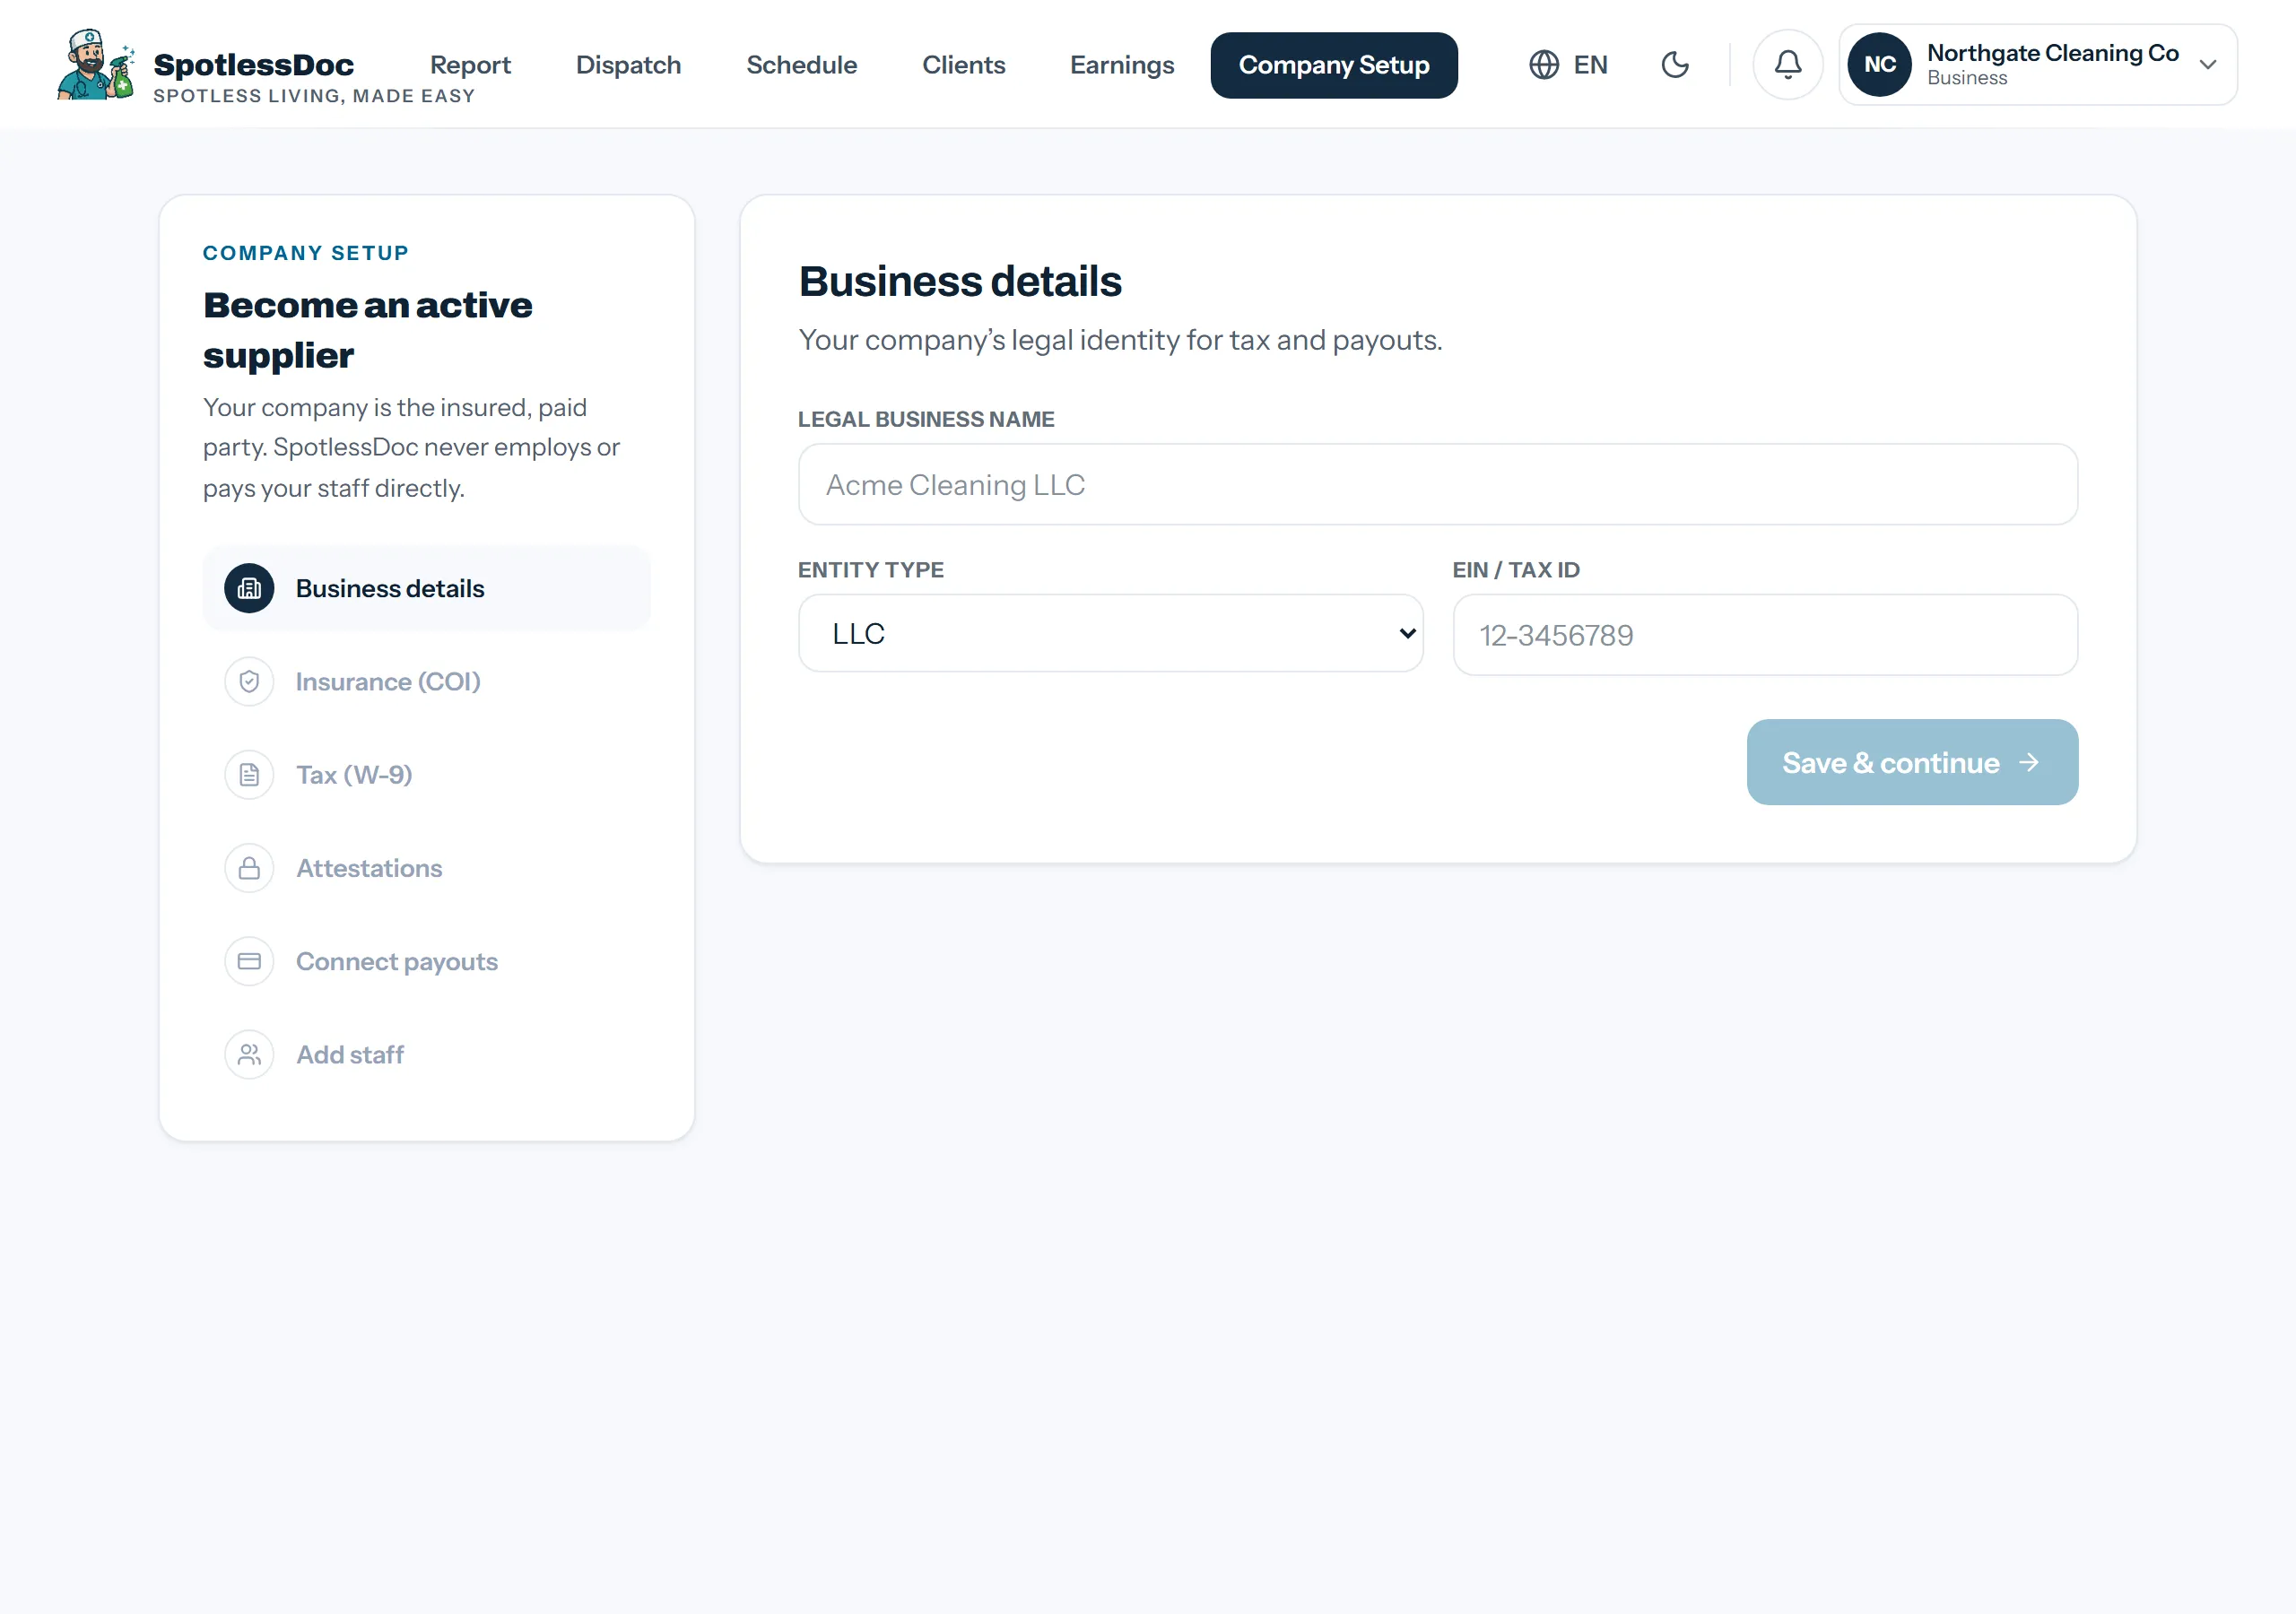Click the 'EIN / TAX ID' label
This screenshot has height=1614, width=2296.
point(1516,570)
